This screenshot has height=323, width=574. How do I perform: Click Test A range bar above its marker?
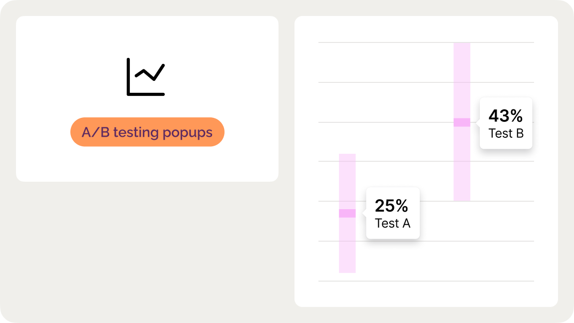click(347, 180)
